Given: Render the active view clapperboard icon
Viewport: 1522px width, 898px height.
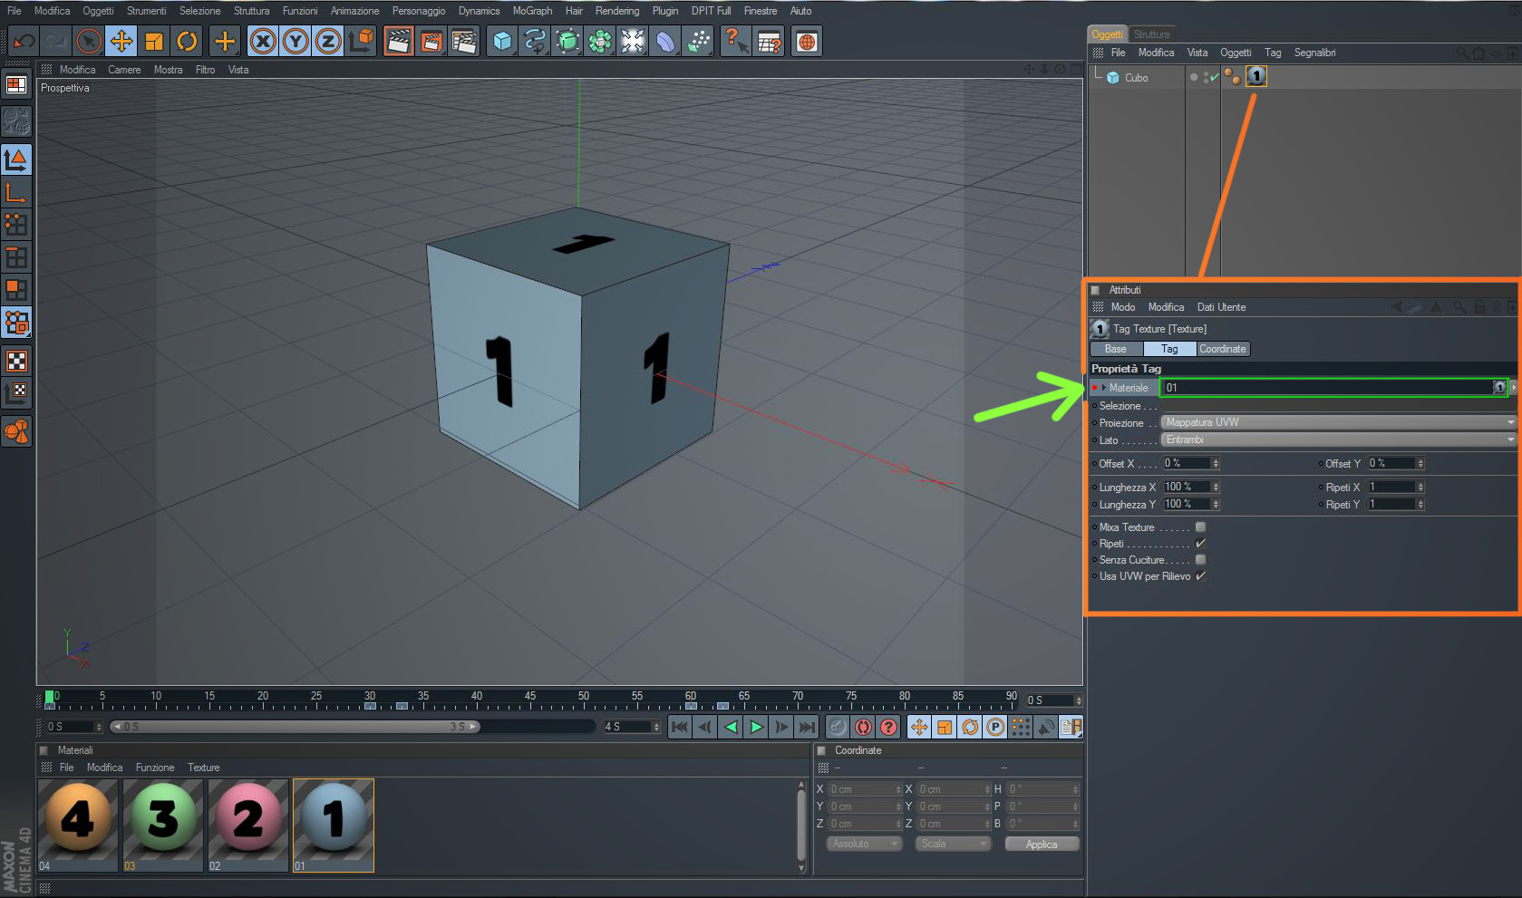Looking at the screenshot, I should [x=399, y=42].
